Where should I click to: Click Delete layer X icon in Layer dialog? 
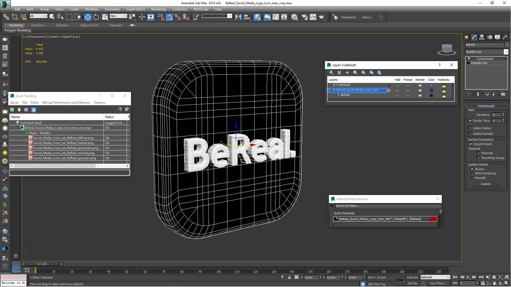pyautogui.click(x=339, y=73)
